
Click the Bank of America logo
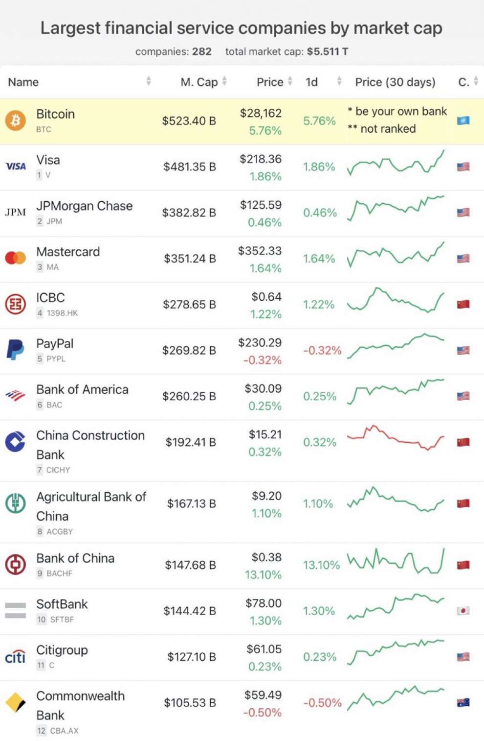[16, 395]
